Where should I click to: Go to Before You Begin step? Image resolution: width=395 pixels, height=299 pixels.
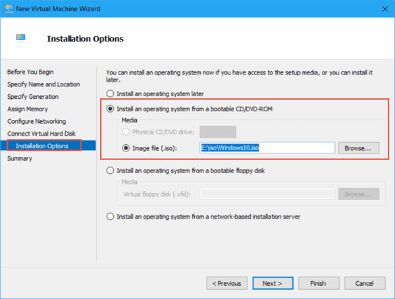point(30,72)
